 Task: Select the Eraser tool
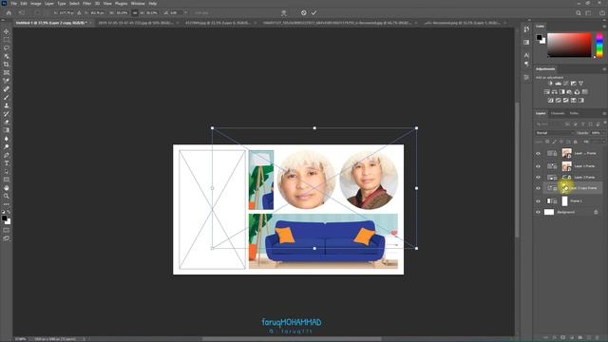tap(7, 123)
